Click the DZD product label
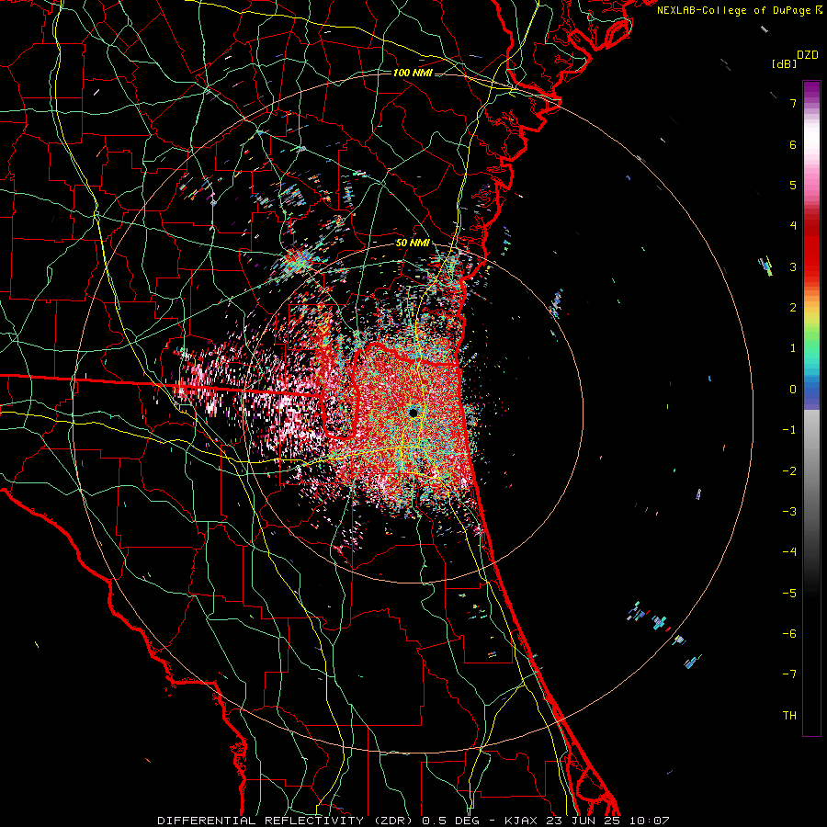Viewport: 827px width, 827px height. [x=808, y=55]
